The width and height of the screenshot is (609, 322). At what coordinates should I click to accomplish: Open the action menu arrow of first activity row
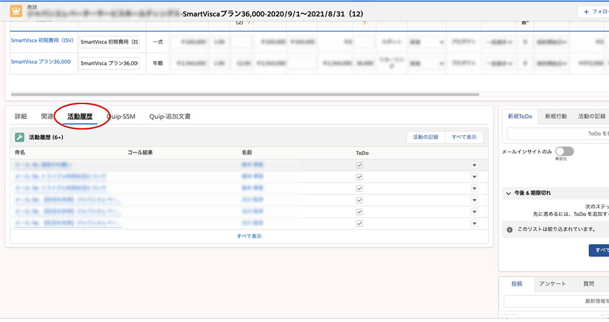click(474, 165)
